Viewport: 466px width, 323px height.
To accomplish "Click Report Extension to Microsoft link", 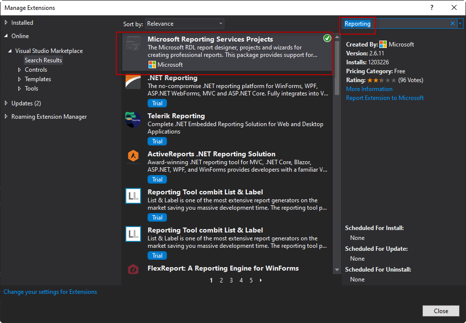I will [385, 98].
